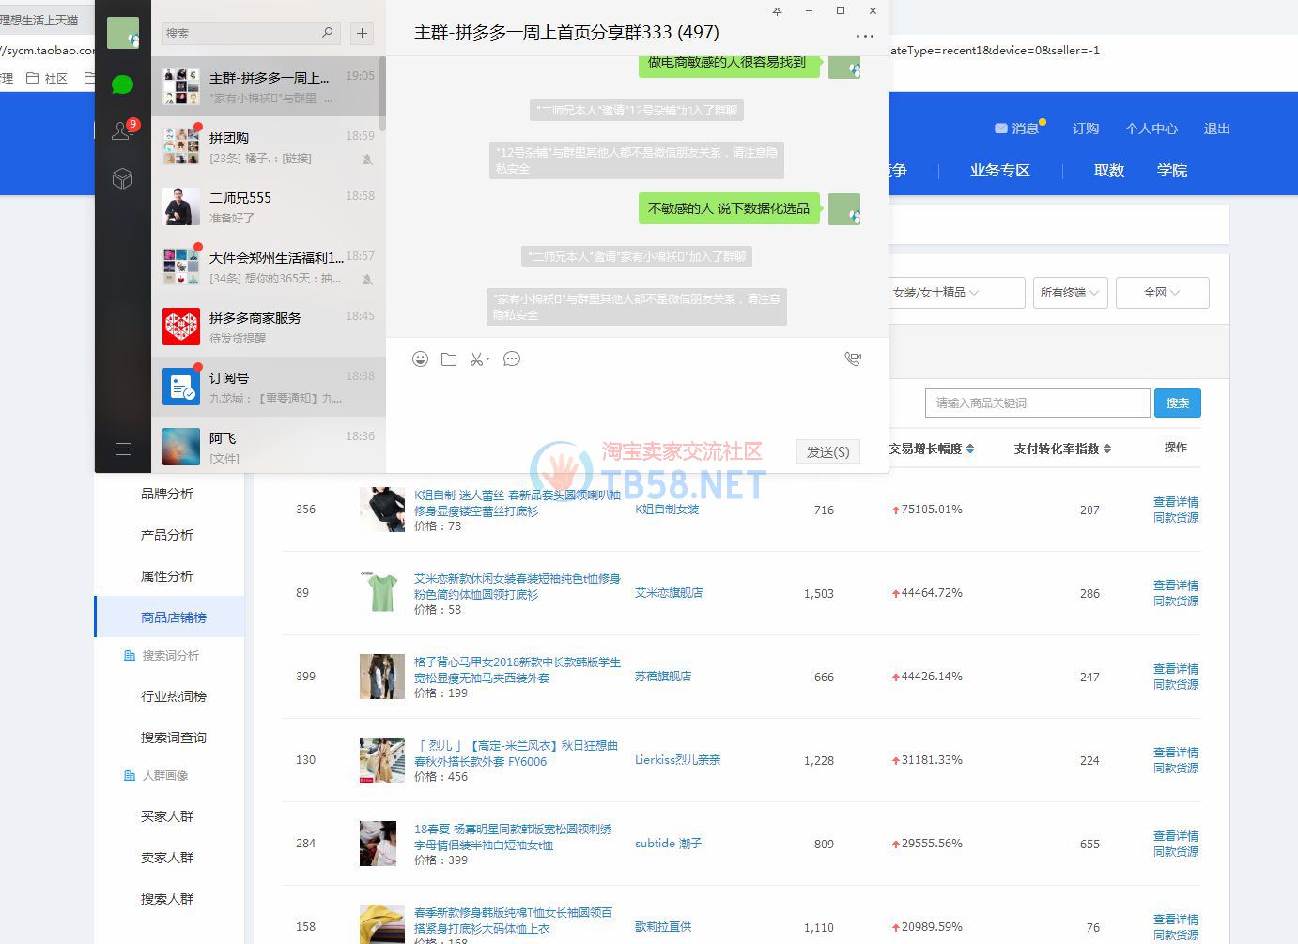The image size is (1298, 944).
Task: Open the 烈儿 风衣 product title link
Action: pos(518,754)
